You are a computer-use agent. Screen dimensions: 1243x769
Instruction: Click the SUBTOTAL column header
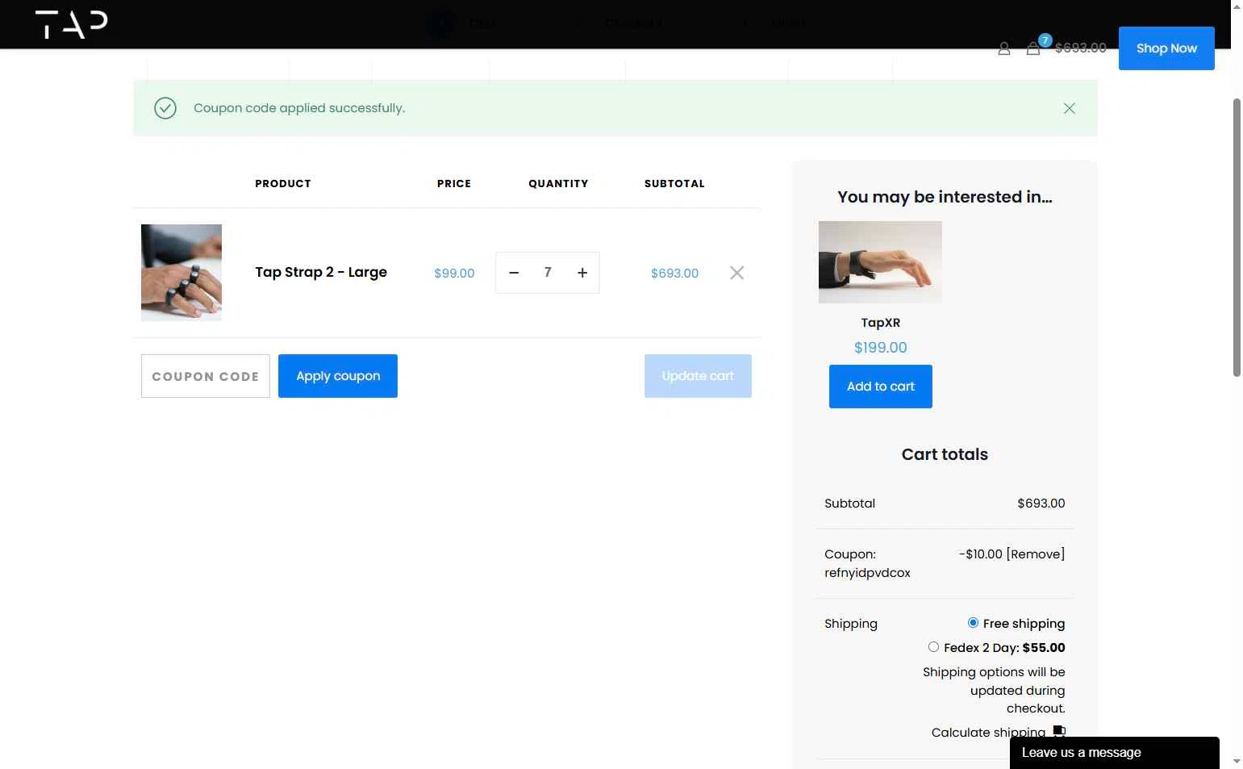point(674,184)
